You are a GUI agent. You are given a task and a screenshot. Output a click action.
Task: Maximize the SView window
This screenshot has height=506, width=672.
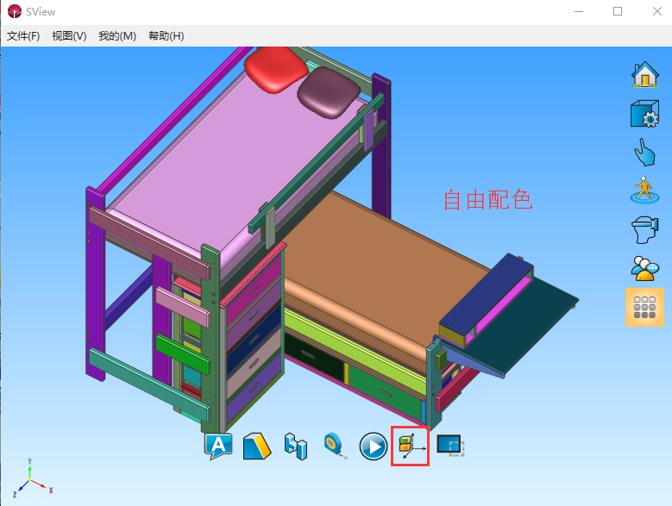pyautogui.click(x=618, y=11)
